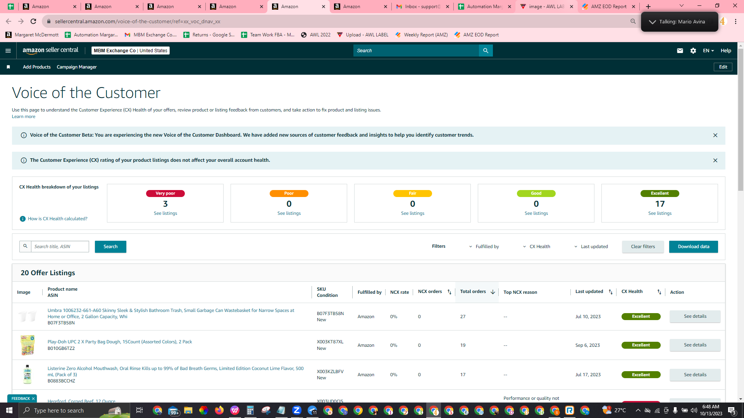This screenshot has width=744, height=418.
Task: See listings under Good
Action: coord(536,213)
